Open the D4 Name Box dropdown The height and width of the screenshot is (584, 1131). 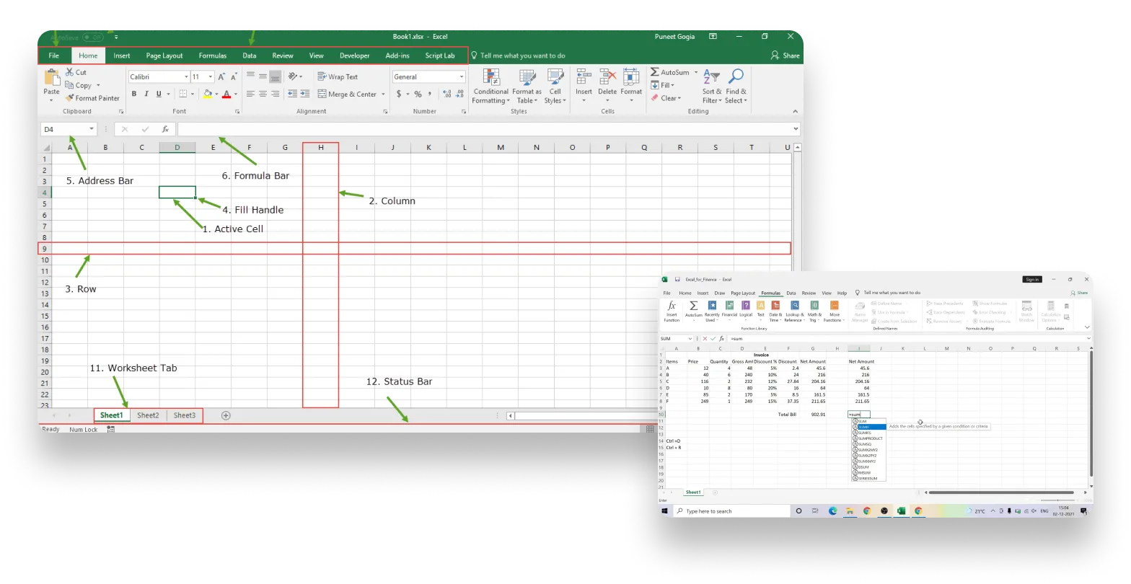coord(92,129)
